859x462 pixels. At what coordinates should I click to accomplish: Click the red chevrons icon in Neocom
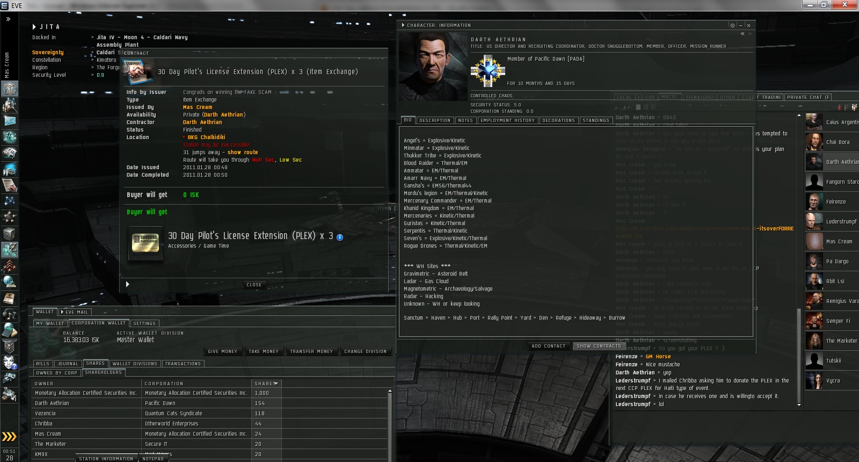pos(10,266)
